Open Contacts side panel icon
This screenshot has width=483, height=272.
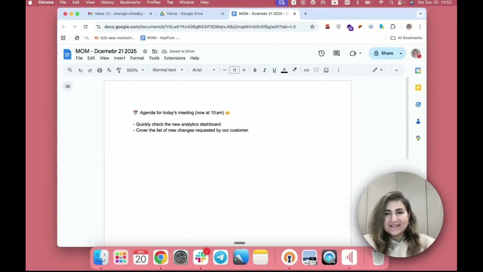tap(418, 122)
